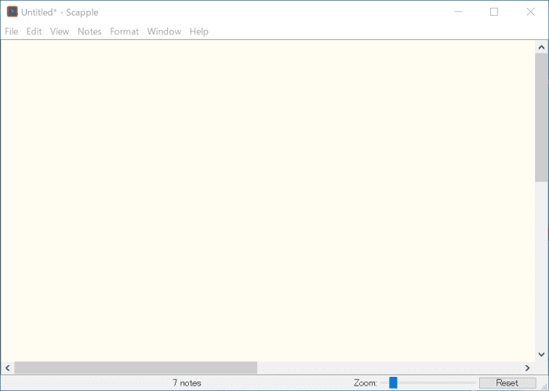The height and width of the screenshot is (391, 549).
Task: Minimize the Scapple window
Action: click(x=457, y=12)
